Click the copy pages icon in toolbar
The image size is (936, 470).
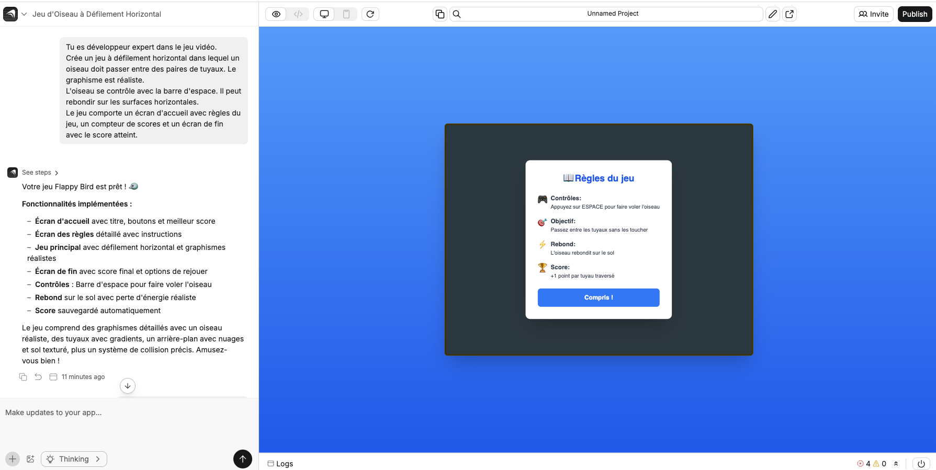(x=440, y=14)
